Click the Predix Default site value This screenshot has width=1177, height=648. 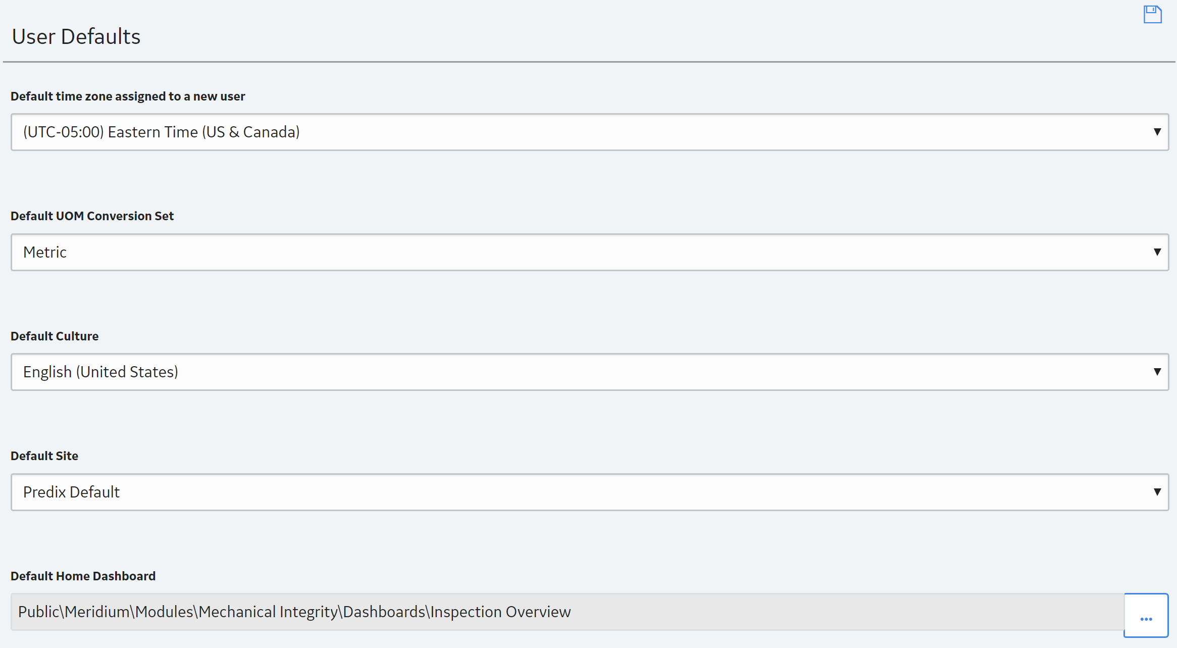tap(71, 492)
